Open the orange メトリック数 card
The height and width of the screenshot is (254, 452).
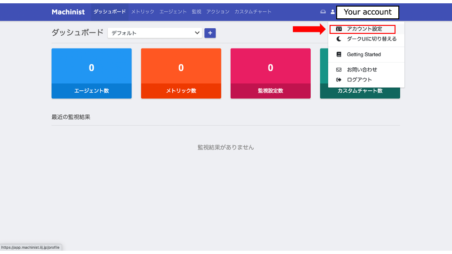pyautogui.click(x=181, y=73)
